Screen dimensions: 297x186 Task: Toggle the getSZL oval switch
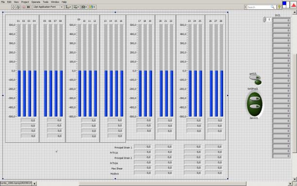click(255, 77)
